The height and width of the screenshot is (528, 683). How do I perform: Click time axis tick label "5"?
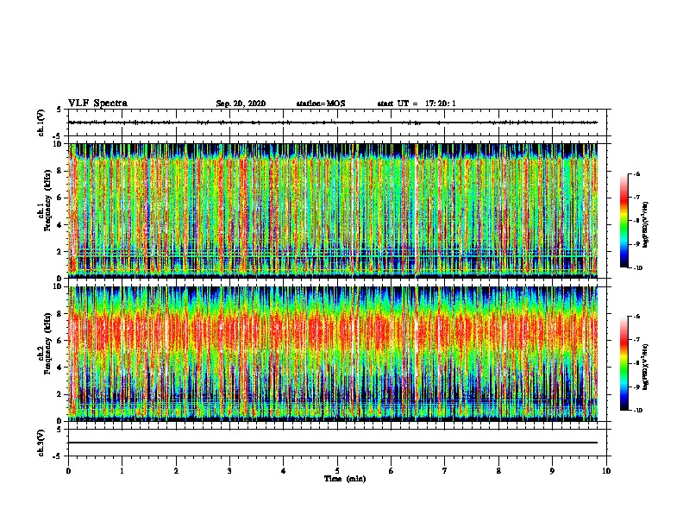point(337,470)
